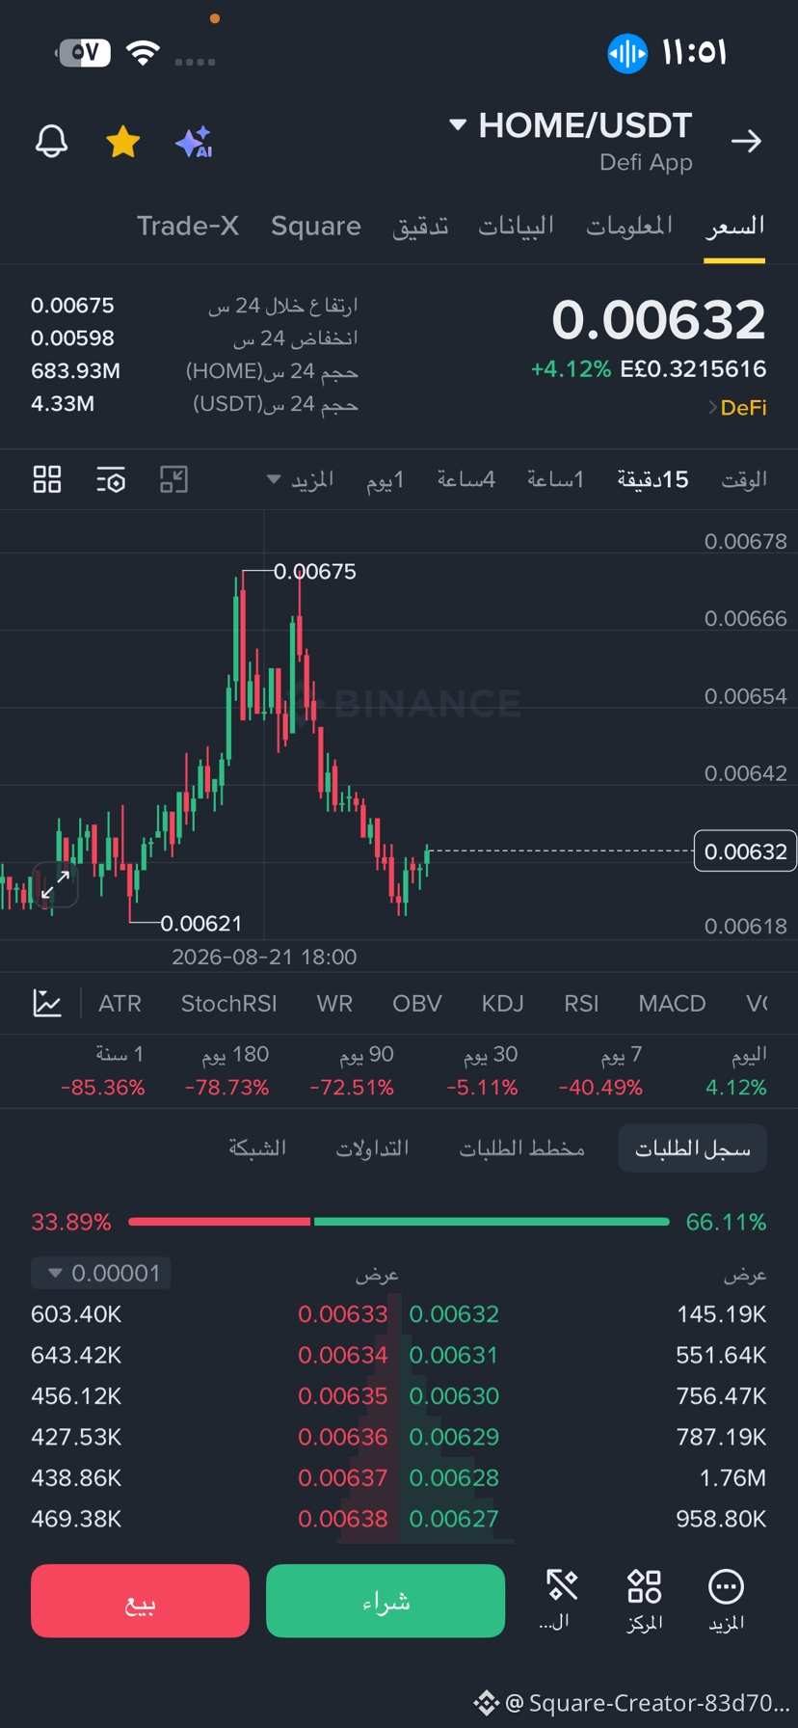Tap the 7 يوم -40.49% change
Image resolution: width=798 pixels, height=1728 pixels.
[600, 1070]
